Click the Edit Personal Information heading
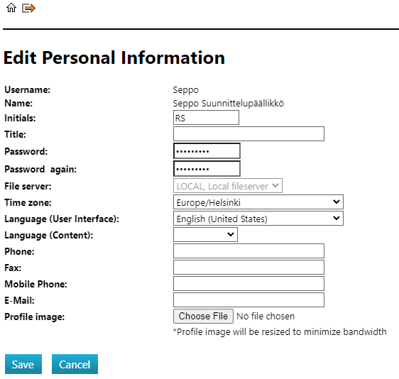The height and width of the screenshot is (379, 399). [x=114, y=57]
